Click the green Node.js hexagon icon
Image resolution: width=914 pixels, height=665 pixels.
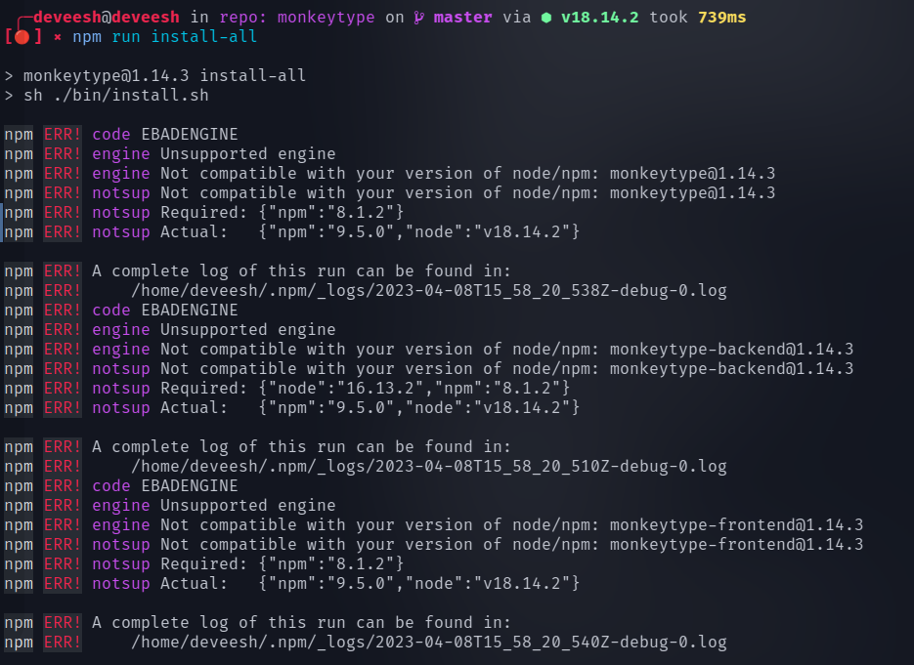(x=546, y=18)
